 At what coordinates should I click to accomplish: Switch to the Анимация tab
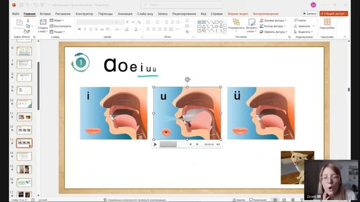(x=125, y=13)
